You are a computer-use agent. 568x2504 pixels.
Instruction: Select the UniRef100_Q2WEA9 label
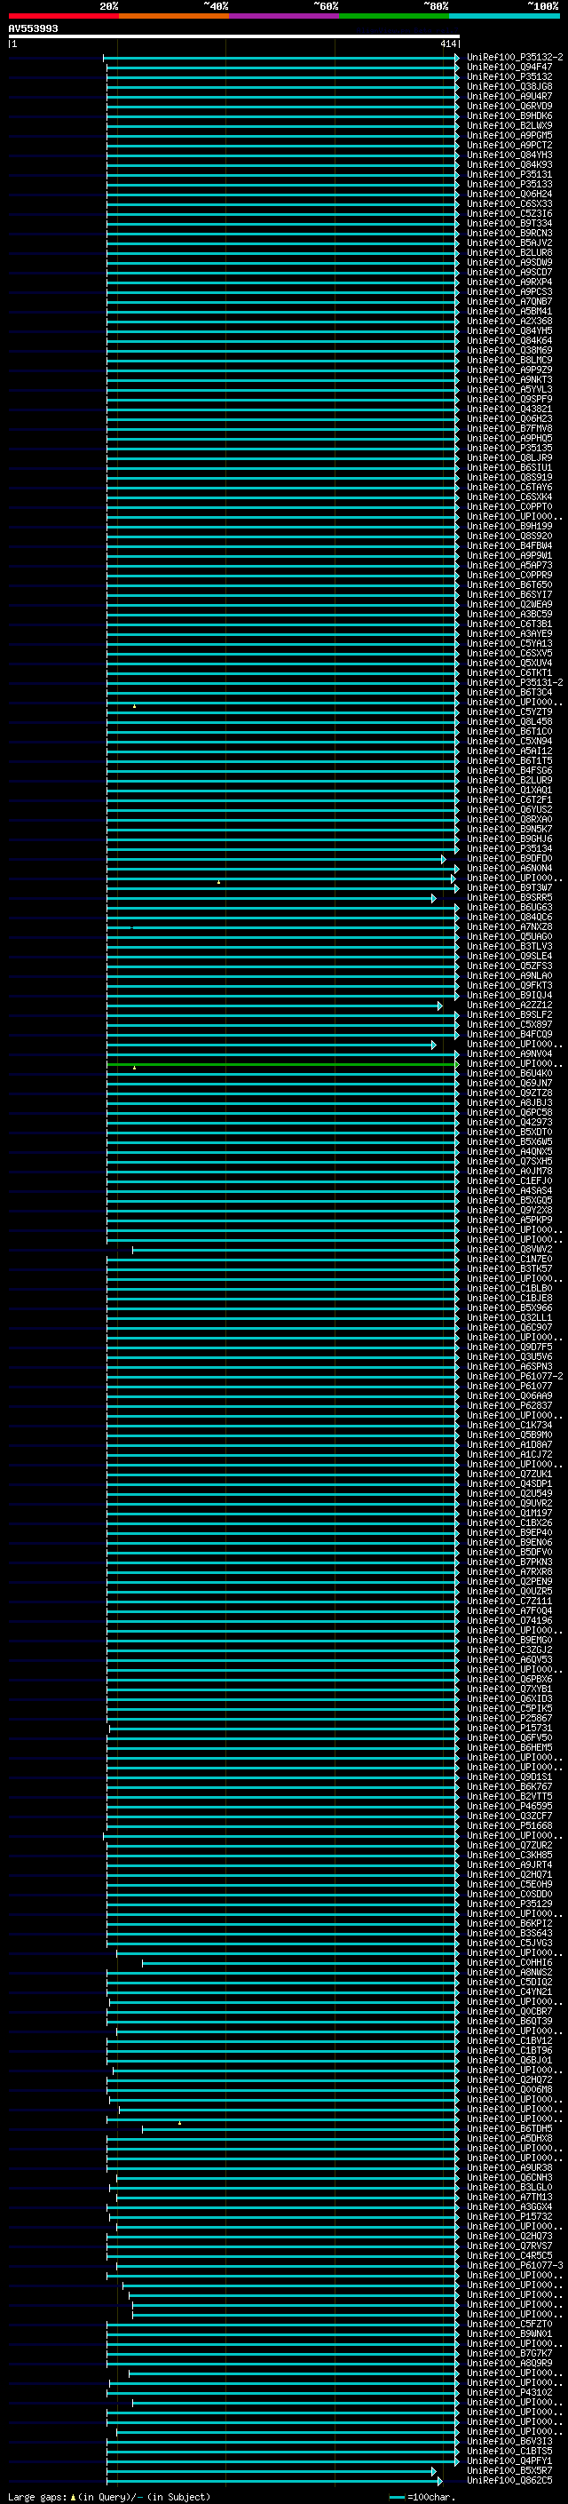509,605
